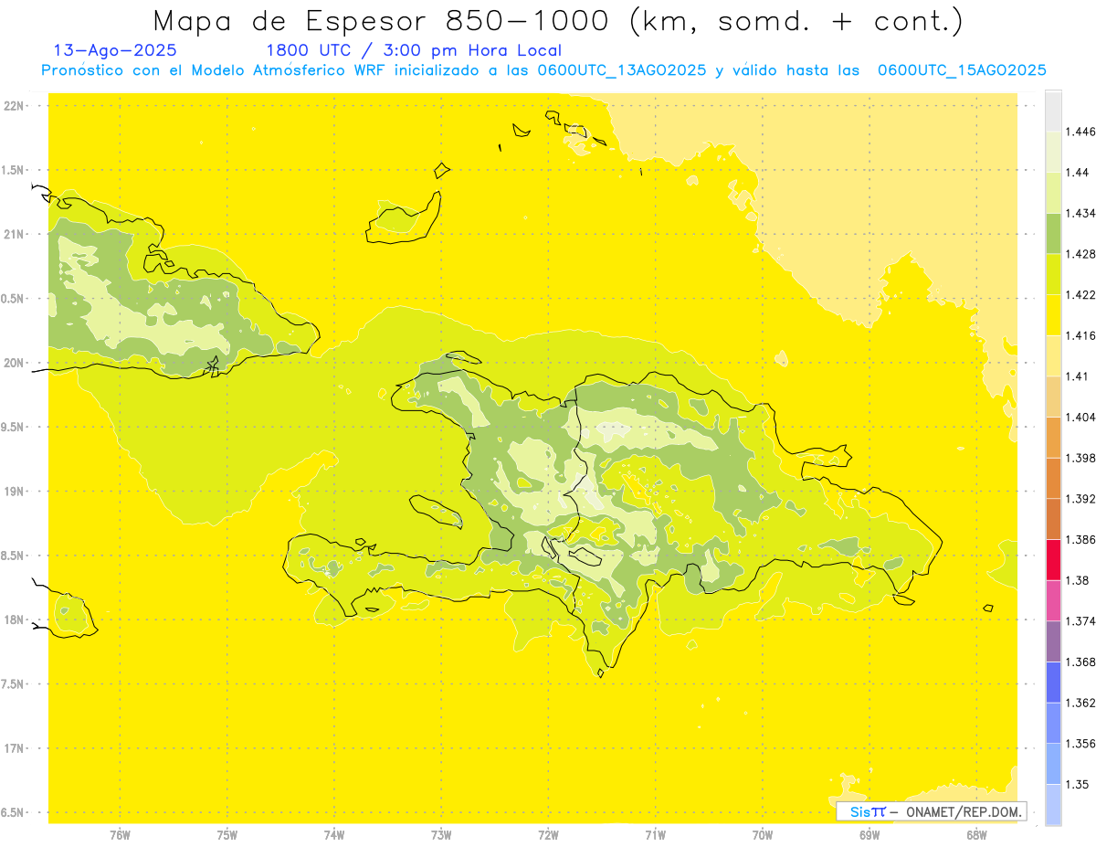Pick the green swatch between 1.428 and 1.434
The image size is (1096, 847).
[x=1053, y=234]
